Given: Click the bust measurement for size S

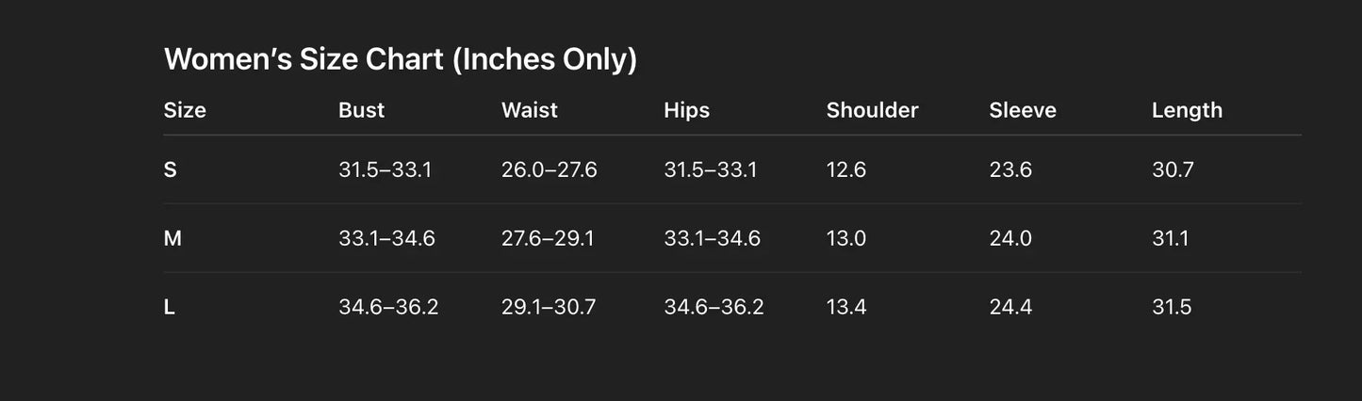Looking at the screenshot, I should pos(385,170).
